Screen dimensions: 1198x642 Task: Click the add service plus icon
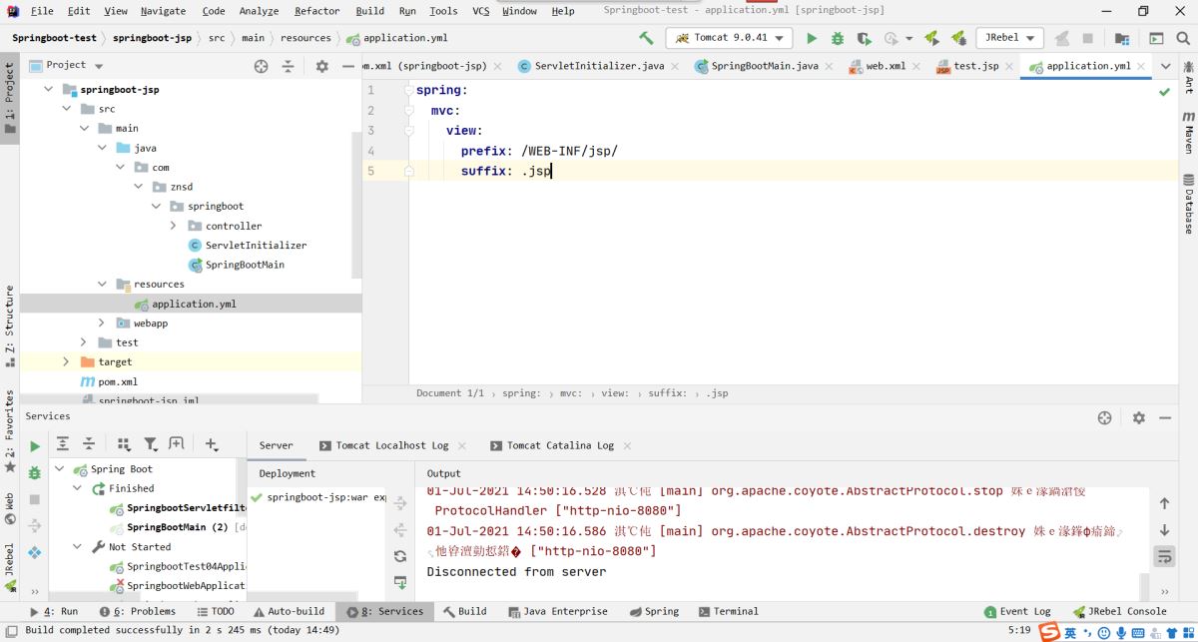211,444
